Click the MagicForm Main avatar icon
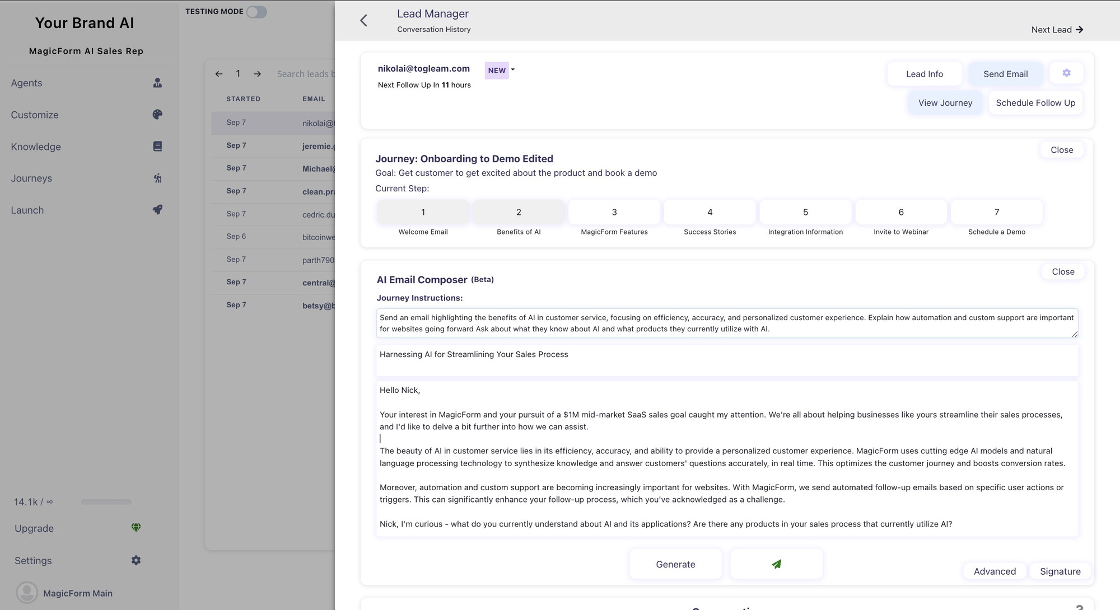 (x=27, y=593)
